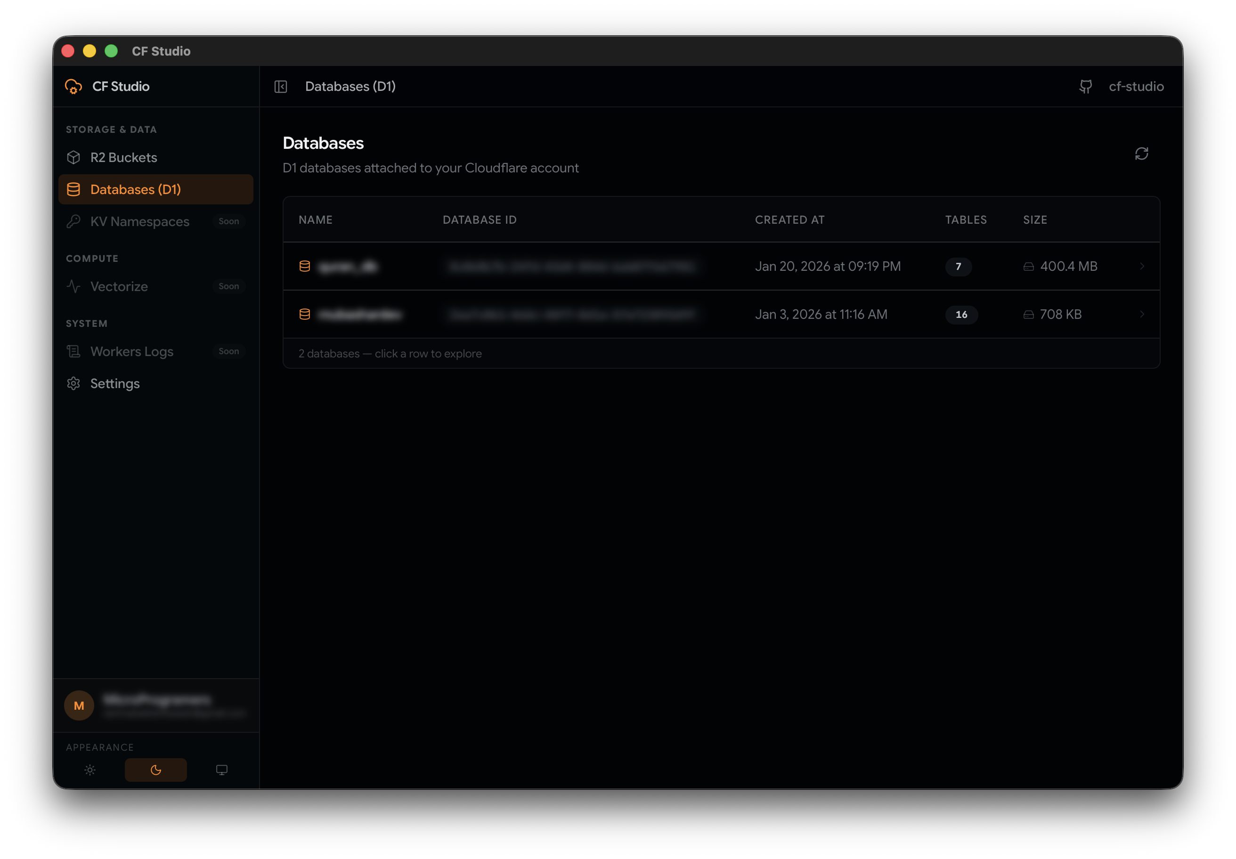Click the NAME column header
Viewport: 1236px width, 859px height.
click(316, 220)
